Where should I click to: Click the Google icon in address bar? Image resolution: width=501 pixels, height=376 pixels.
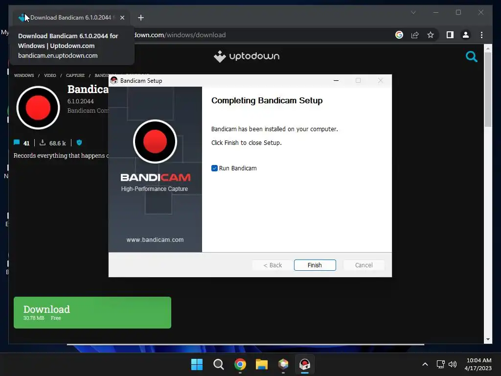(x=399, y=35)
